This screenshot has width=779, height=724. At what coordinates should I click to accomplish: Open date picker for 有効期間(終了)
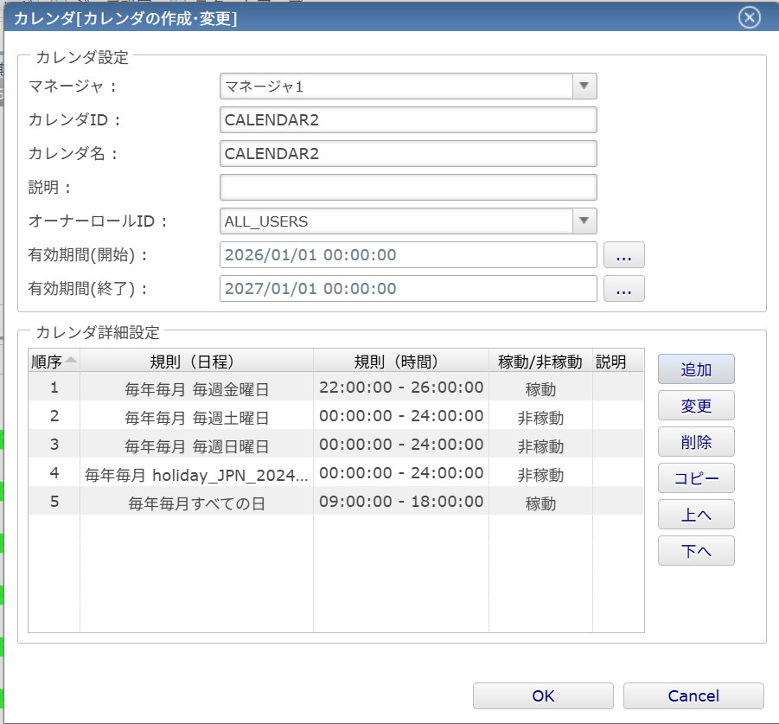tap(624, 288)
